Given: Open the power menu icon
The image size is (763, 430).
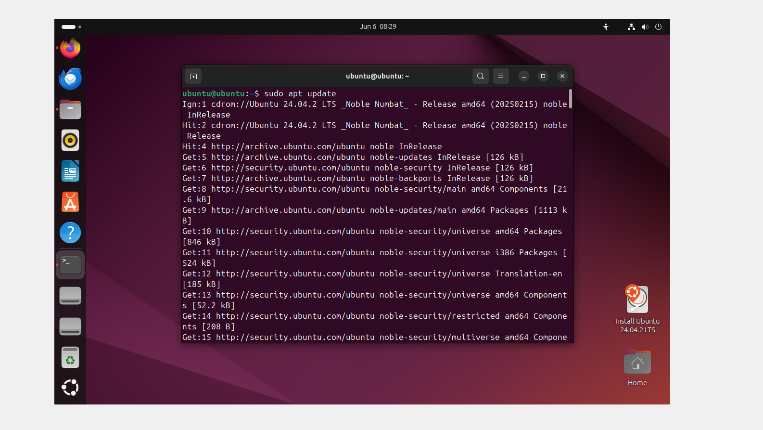Looking at the screenshot, I should 659,27.
